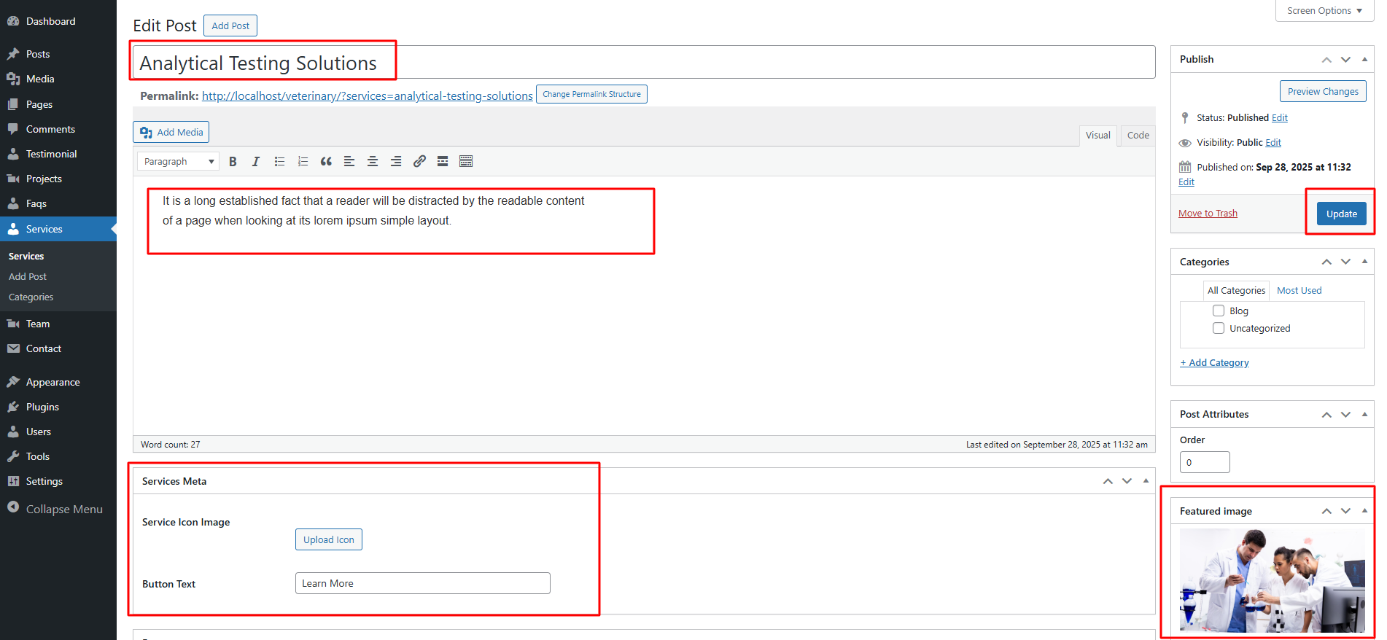The image size is (1387, 640).
Task: Align text to center
Action: (373, 162)
